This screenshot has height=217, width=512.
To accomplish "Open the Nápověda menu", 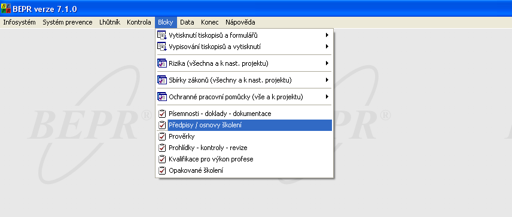I will [240, 22].
